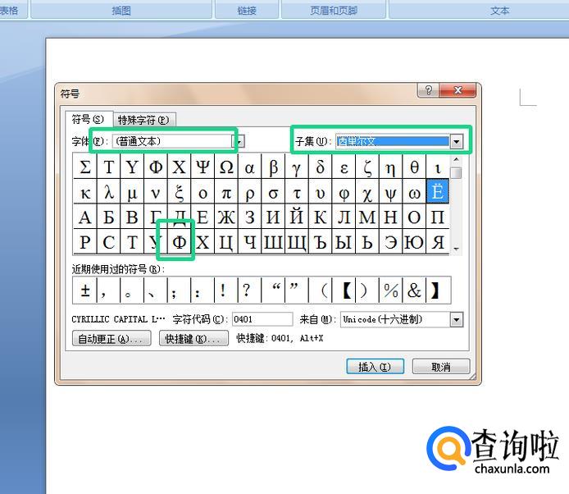Select the epsilon ε symbol
Viewport: 569px width, 494px height.
344,167
